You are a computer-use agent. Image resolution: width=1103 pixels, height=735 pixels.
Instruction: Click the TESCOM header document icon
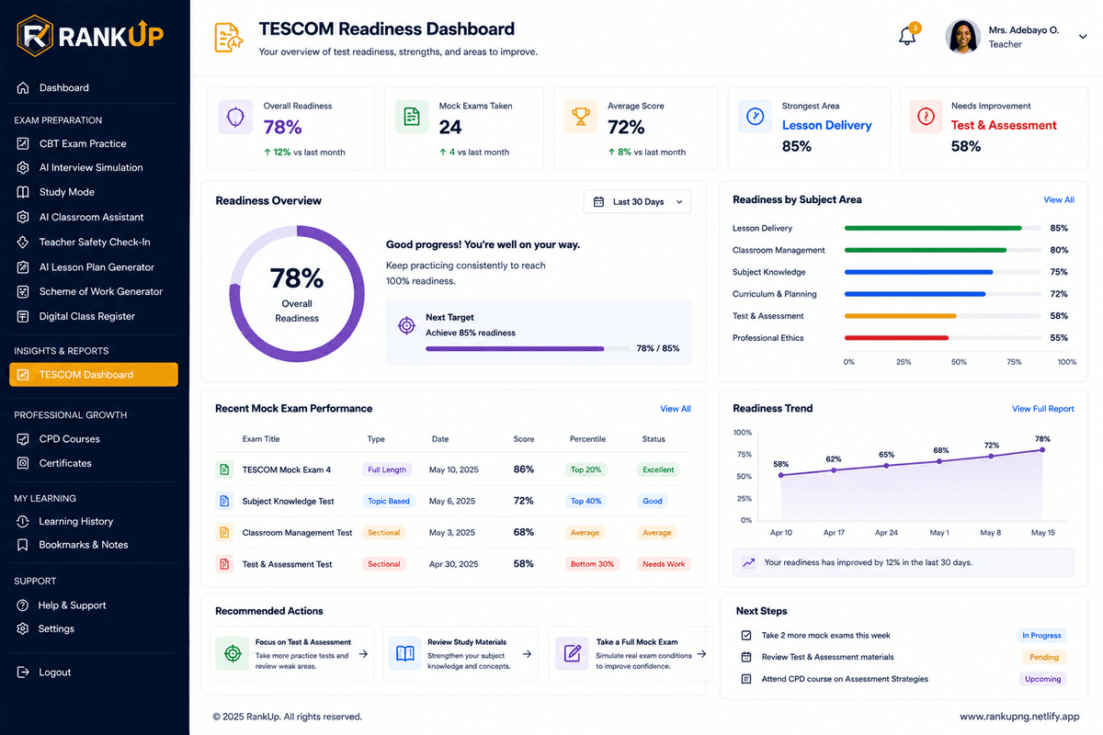(229, 38)
